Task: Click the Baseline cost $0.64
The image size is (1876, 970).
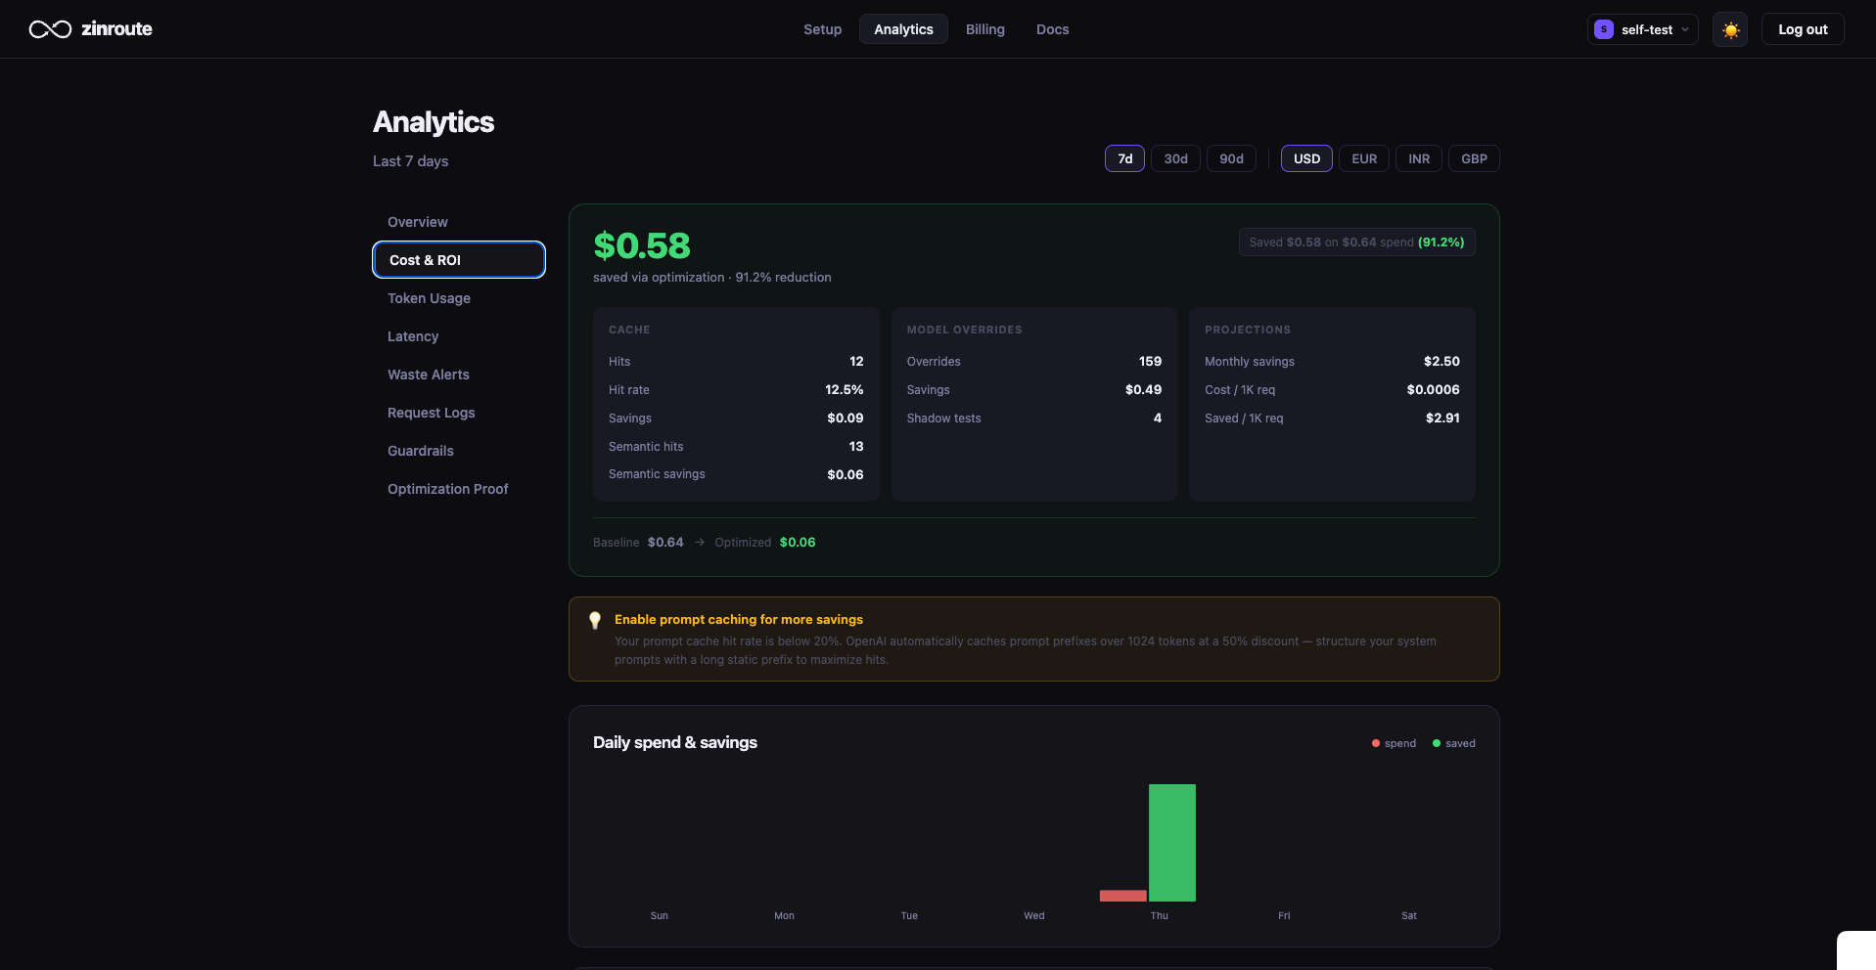Action: [665, 543]
